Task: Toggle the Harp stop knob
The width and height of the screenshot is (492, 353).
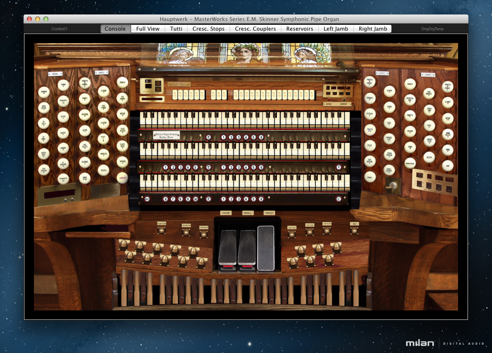Action: tap(448, 166)
